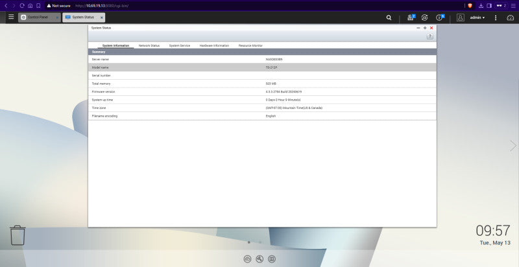
Task: Click the Mountain Time zone value
Action: tap(294, 108)
